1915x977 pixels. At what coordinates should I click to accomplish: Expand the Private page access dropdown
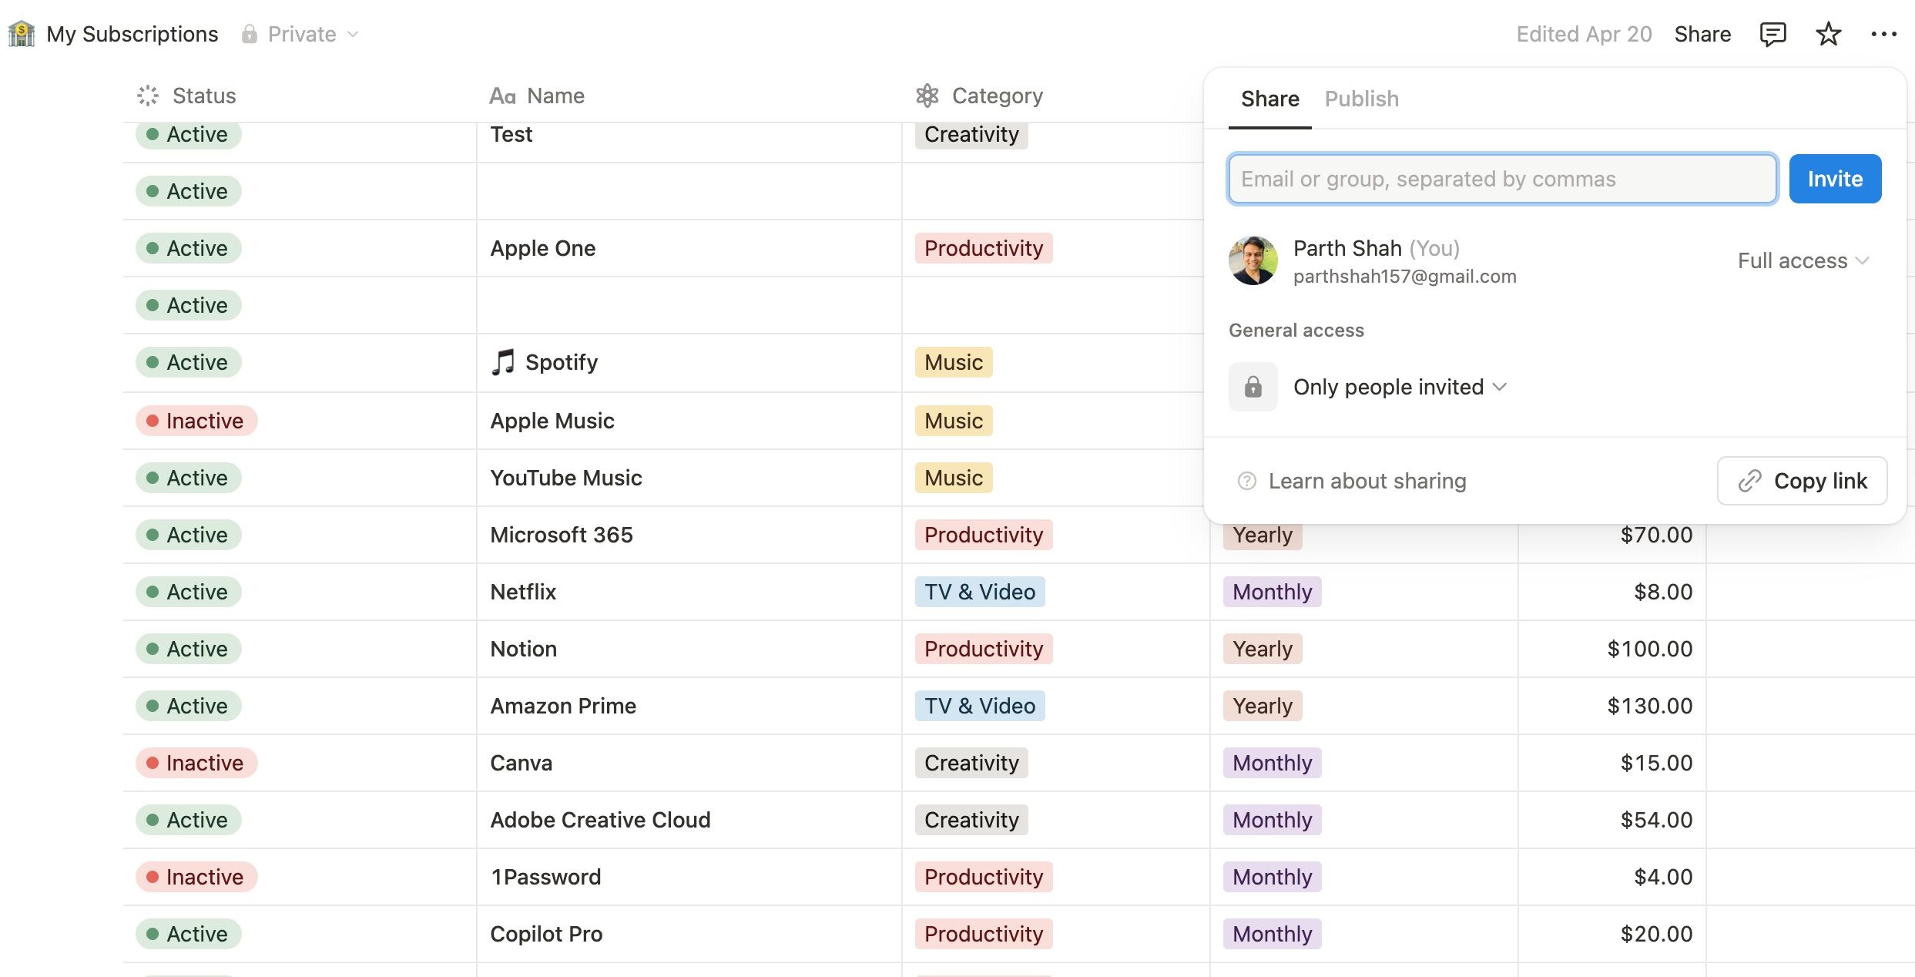coord(300,34)
